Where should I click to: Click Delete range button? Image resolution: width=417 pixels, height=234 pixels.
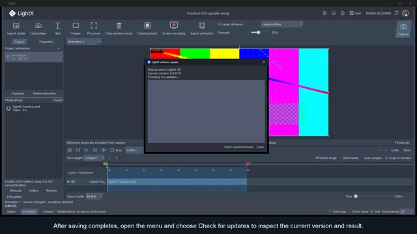pyautogui.click(x=326, y=158)
